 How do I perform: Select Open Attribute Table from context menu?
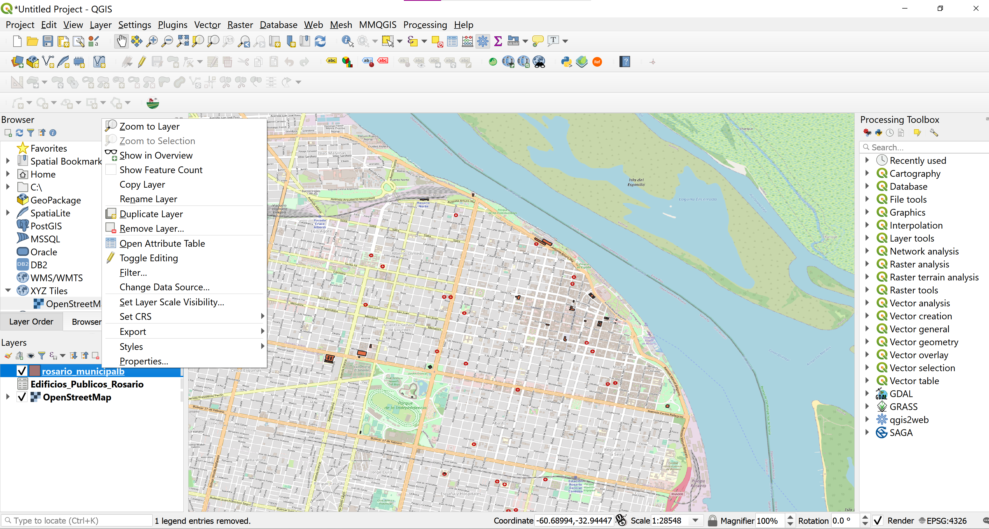coord(162,243)
